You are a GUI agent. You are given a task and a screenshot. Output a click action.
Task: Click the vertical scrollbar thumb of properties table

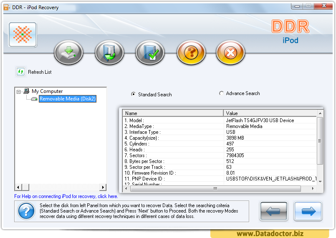point(320,141)
